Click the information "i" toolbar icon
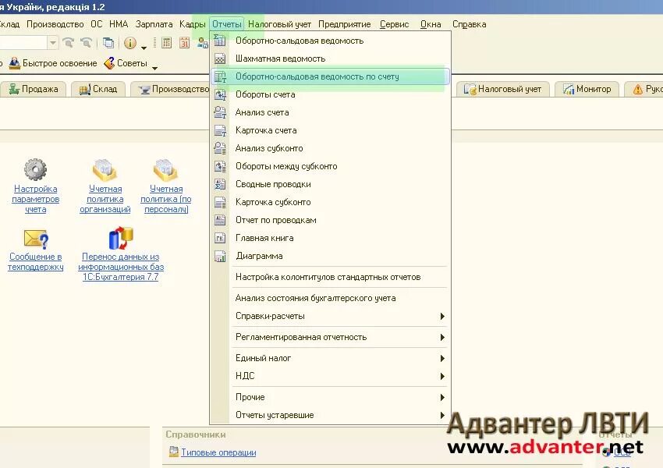This screenshot has height=468, width=663. coord(130,43)
